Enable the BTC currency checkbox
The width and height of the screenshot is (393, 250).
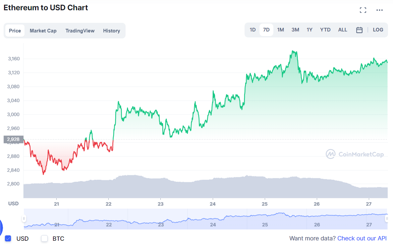pyautogui.click(x=44, y=238)
